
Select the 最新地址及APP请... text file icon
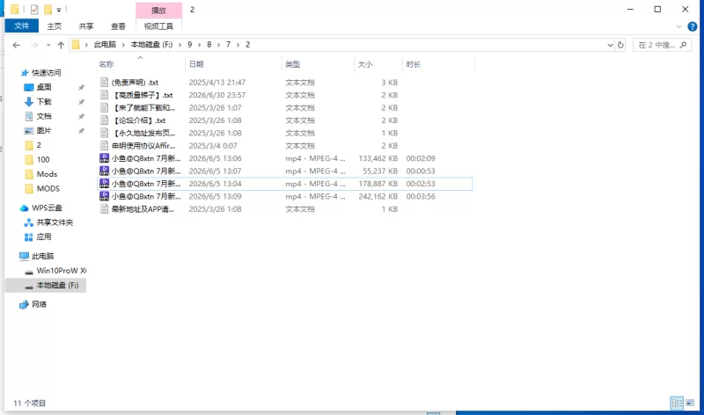[104, 208]
